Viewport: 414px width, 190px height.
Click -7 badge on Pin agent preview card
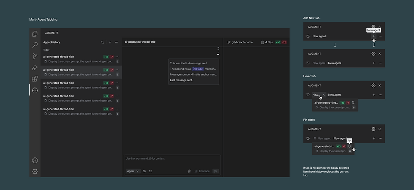(344, 146)
